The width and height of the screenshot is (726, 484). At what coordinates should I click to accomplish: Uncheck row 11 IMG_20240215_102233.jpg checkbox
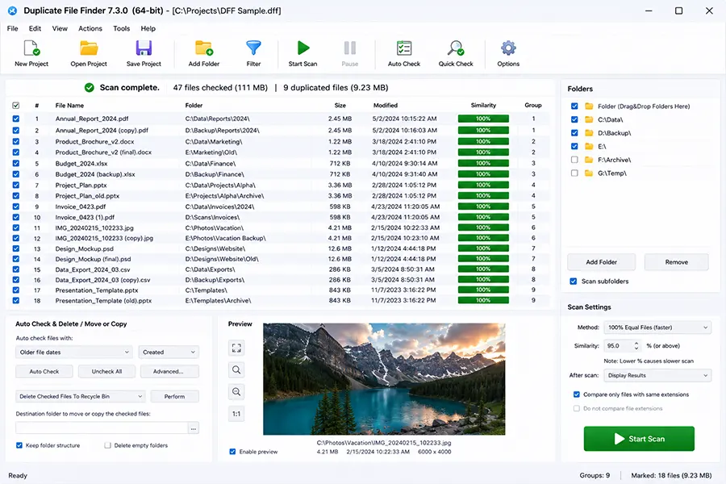click(x=16, y=227)
